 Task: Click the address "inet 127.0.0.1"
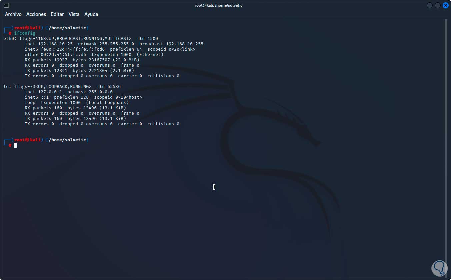pos(43,92)
